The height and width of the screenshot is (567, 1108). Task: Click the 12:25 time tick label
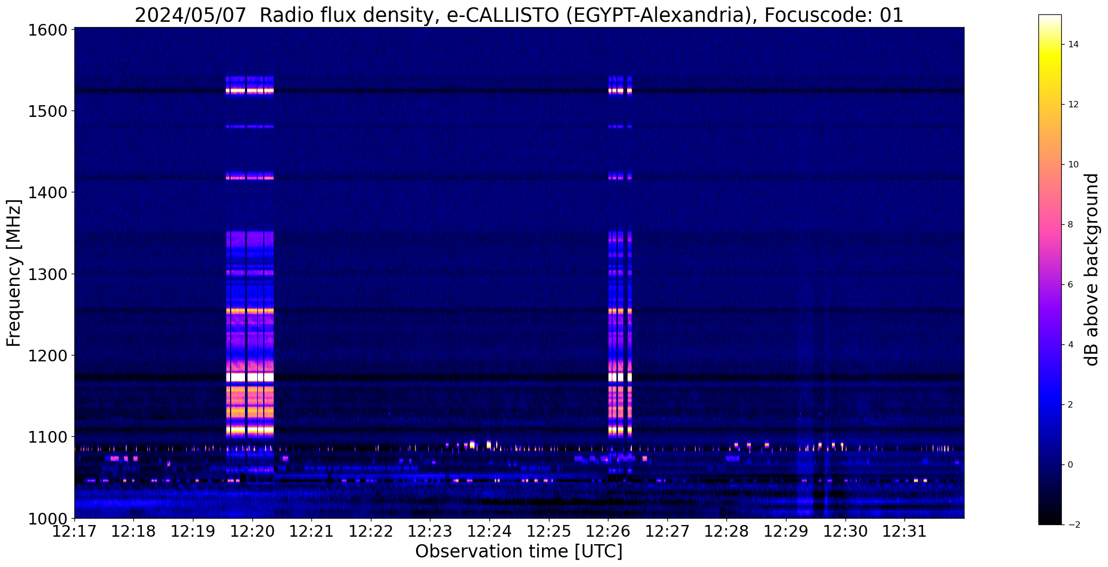pos(549,531)
